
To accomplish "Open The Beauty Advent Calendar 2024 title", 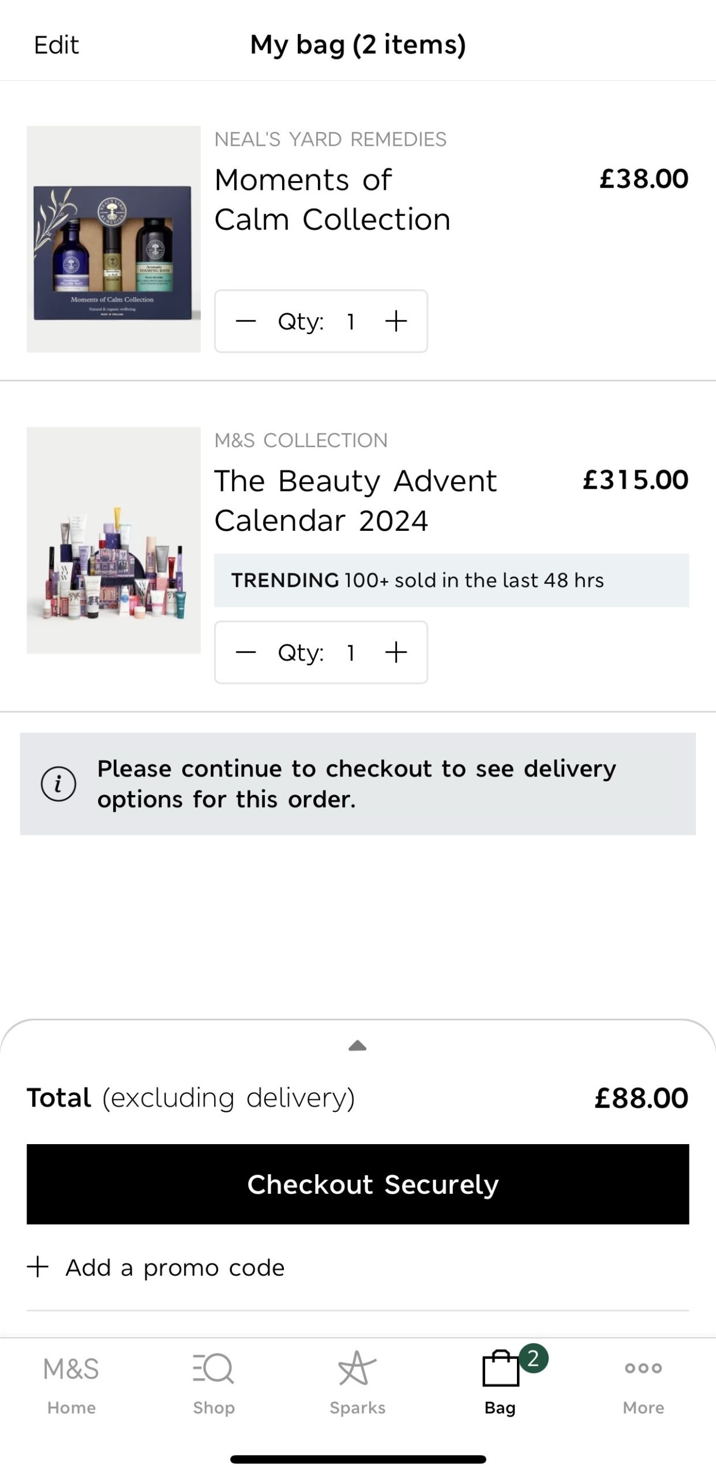I will (x=355, y=500).
